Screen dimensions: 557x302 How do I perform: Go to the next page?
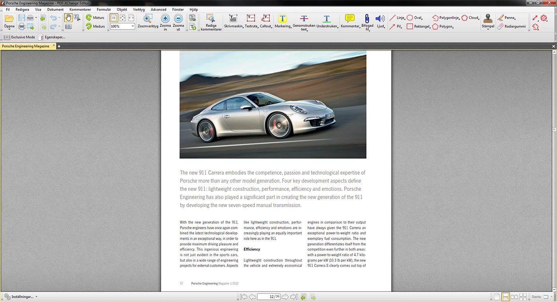285,297
